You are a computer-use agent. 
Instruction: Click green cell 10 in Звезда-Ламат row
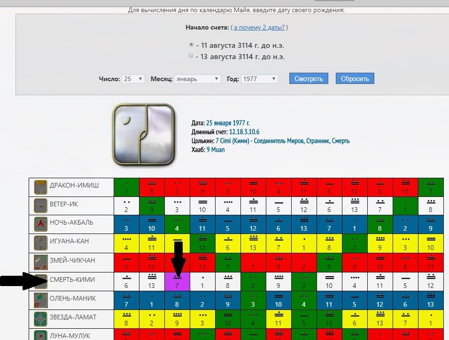click(x=228, y=319)
